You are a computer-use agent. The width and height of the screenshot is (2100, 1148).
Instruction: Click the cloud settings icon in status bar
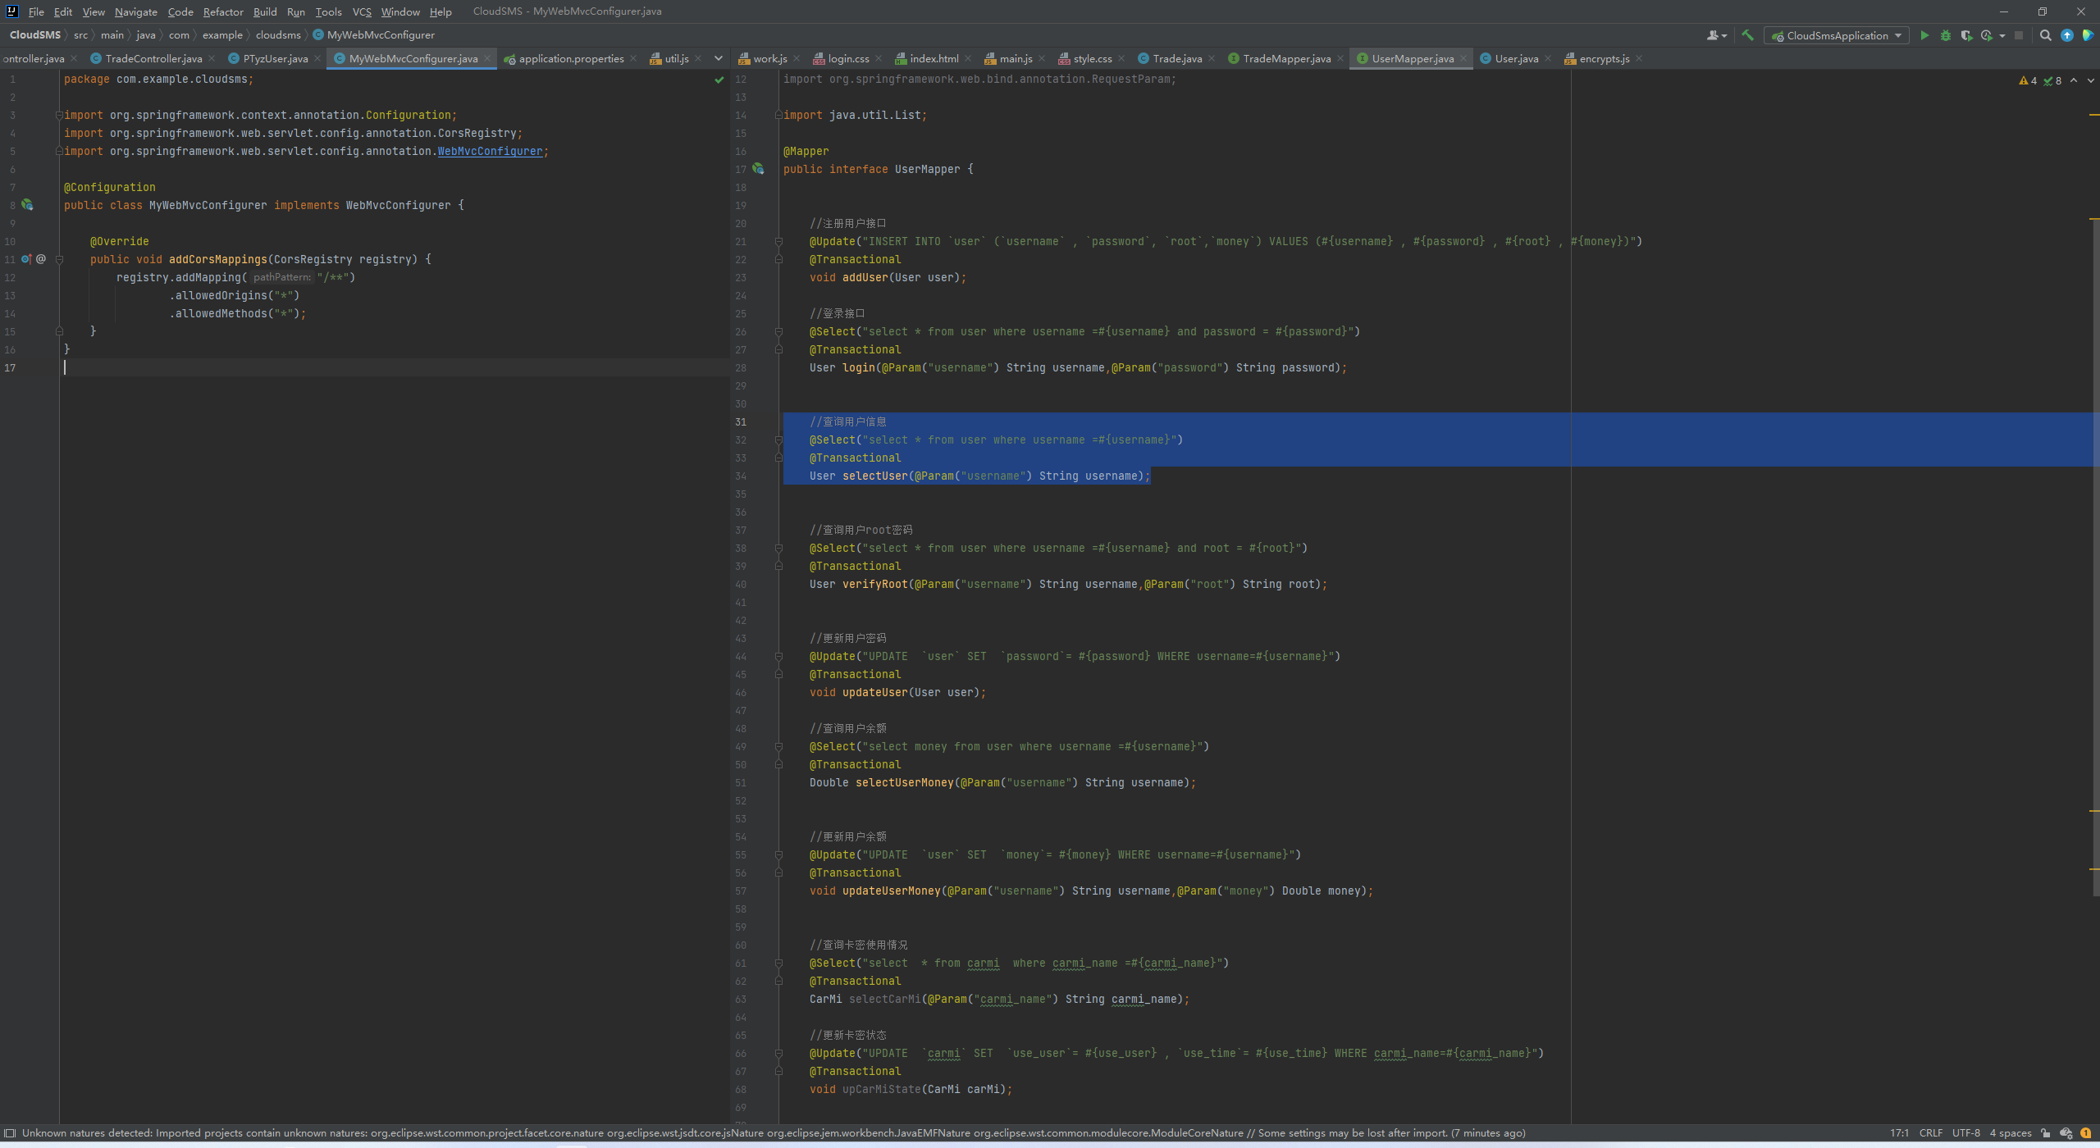point(2066,1133)
